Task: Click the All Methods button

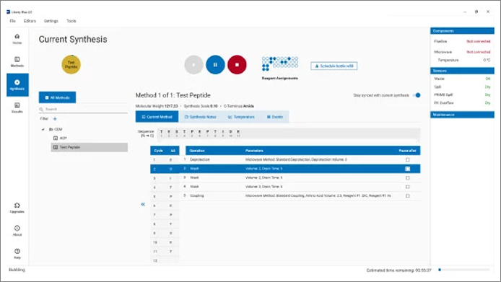Action: (58, 97)
